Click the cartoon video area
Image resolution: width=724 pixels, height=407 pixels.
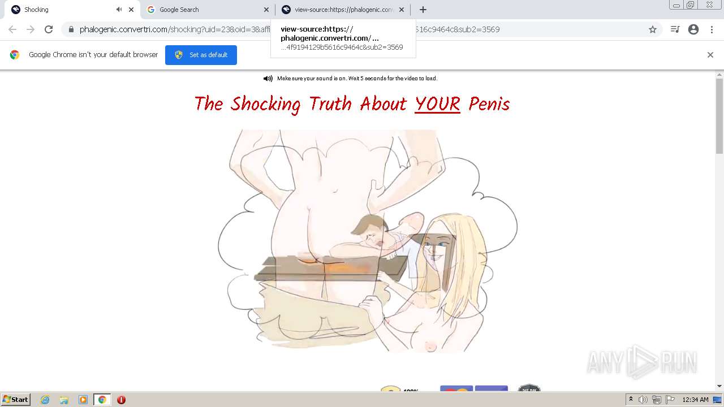tap(368, 241)
